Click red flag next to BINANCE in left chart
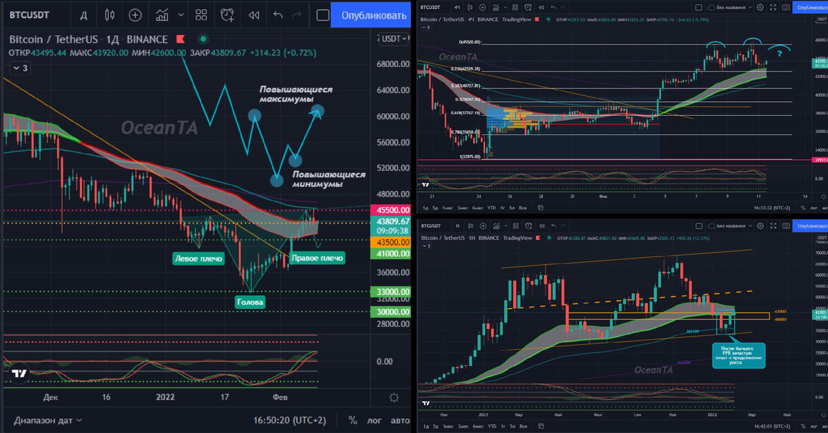The height and width of the screenshot is (433, 828). pyautogui.click(x=181, y=39)
